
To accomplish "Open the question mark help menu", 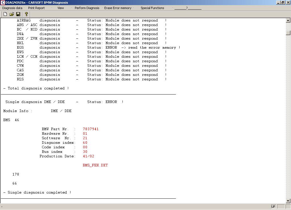I will click(188, 8).
